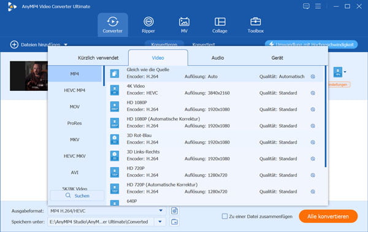Click the HD 1080P format icon
Screen dimensions: 368x232
tap(115, 106)
